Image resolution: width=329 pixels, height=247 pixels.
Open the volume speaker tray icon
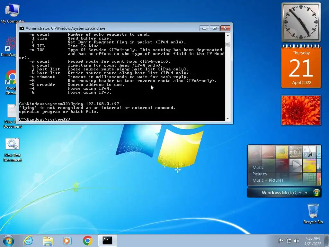297,241
